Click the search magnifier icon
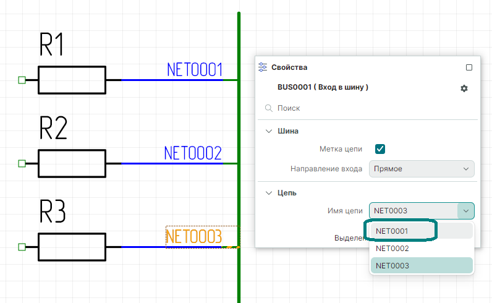The width and height of the screenshot is (492, 303). [269, 108]
